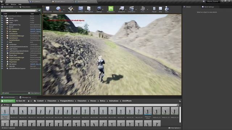Open the Source Control dropdown arrow

point(64,9)
